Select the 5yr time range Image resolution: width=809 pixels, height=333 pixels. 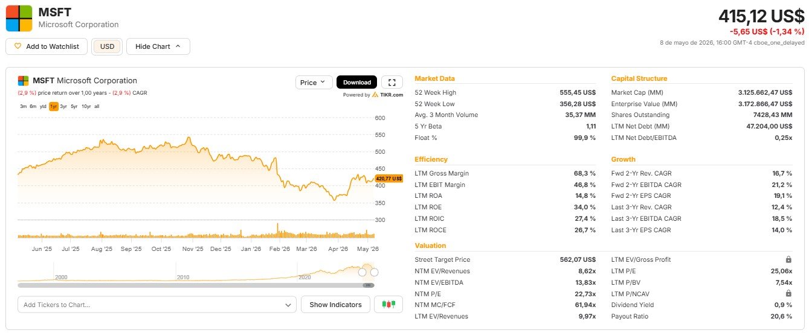click(x=74, y=106)
